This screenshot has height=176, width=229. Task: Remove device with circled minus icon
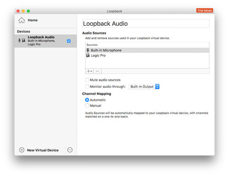(x=70, y=150)
